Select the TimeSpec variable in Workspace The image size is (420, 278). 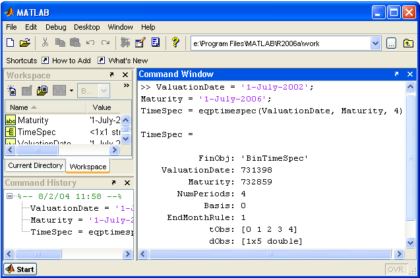point(63,132)
